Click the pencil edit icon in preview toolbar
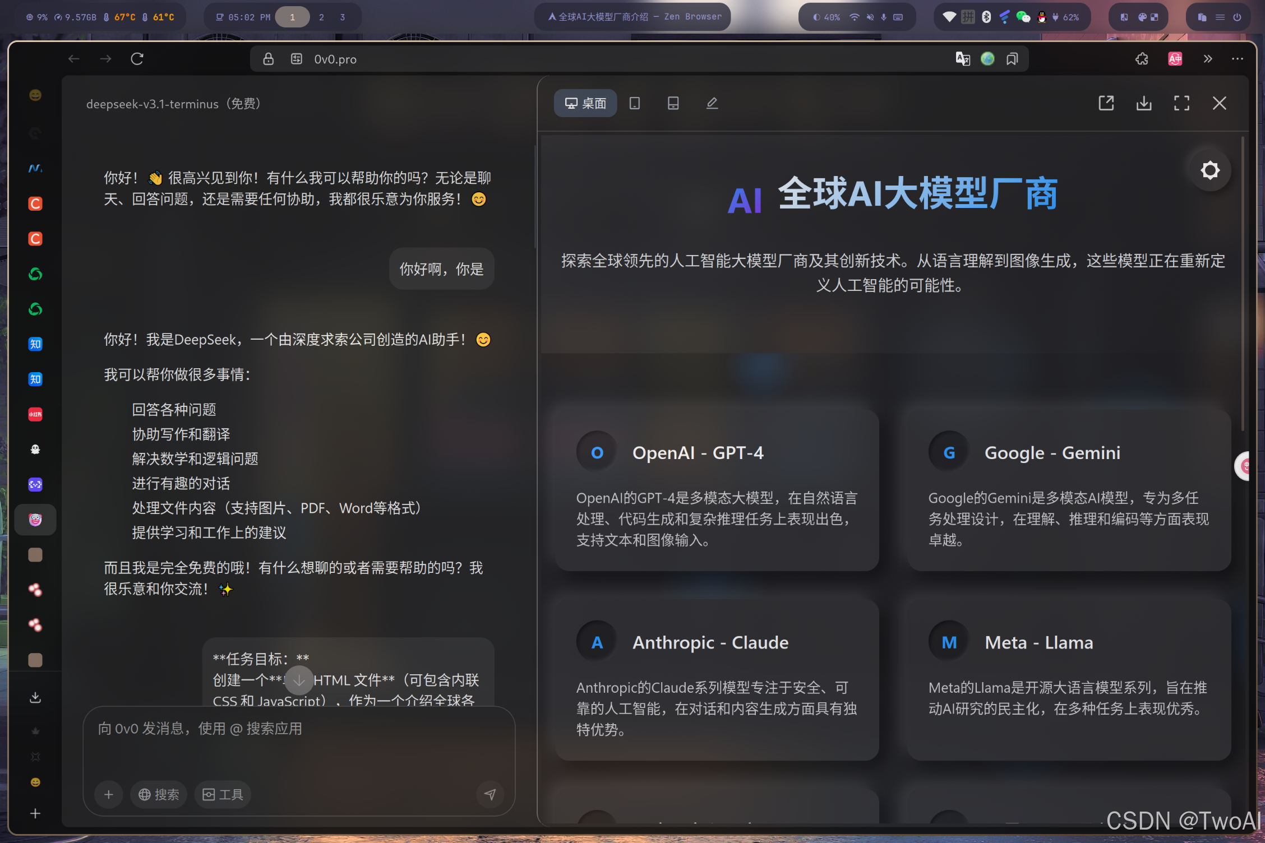1265x843 pixels. 712,103
